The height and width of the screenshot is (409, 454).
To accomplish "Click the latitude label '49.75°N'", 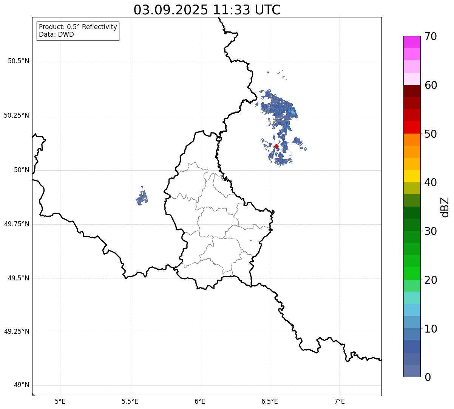I will point(16,224).
